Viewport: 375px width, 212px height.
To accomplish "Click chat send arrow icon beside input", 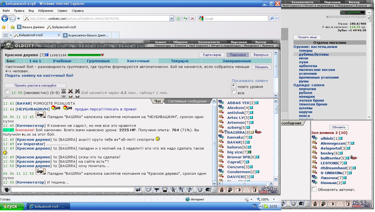I will click(x=138, y=190).
